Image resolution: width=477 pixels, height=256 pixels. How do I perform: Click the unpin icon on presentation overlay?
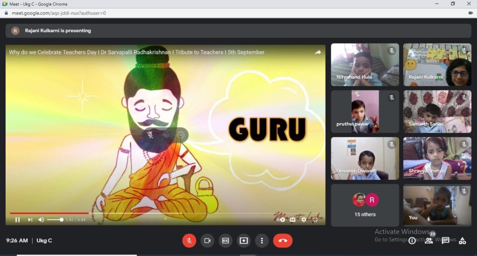[150, 135]
